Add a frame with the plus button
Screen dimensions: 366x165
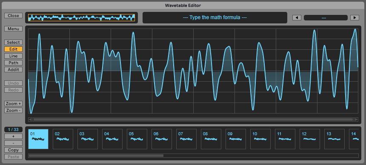tap(13, 136)
